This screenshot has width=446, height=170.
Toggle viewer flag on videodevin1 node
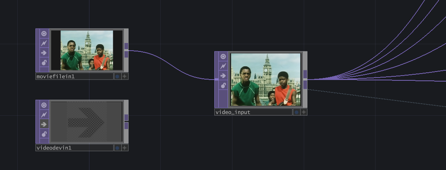[44, 105]
